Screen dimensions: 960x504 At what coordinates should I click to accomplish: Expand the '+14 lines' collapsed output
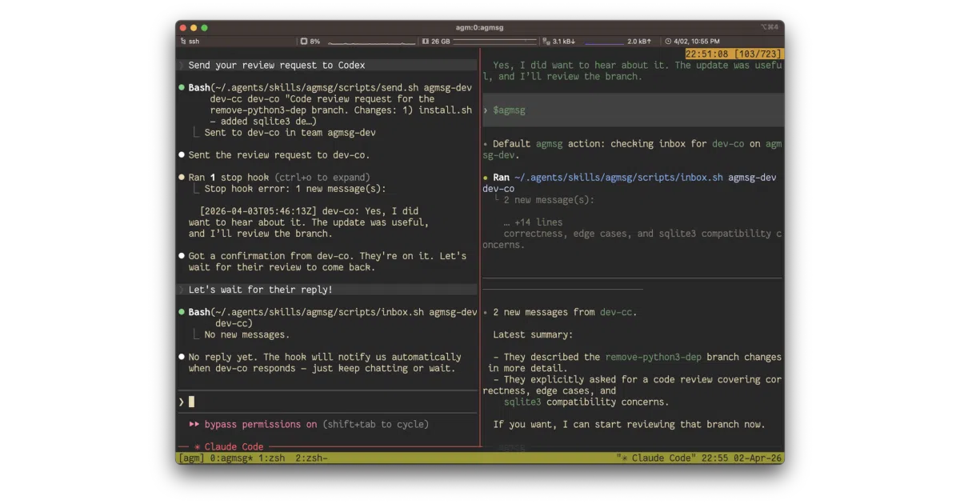(533, 222)
